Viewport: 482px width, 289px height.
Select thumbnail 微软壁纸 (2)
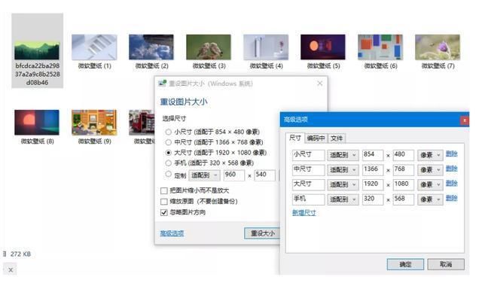tap(151, 47)
